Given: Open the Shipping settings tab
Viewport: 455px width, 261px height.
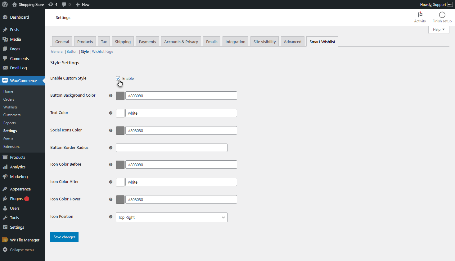Looking at the screenshot, I should coord(123,42).
